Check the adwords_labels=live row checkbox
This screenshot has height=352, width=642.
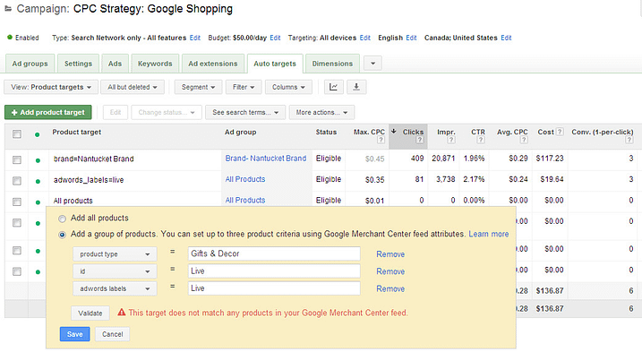[x=17, y=181]
